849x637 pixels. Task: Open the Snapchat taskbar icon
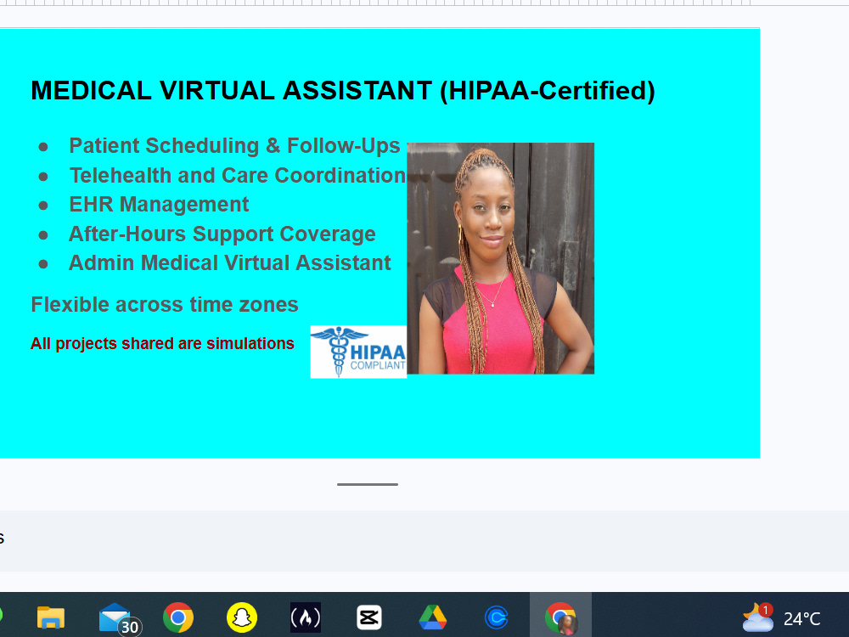tap(241, 617)
